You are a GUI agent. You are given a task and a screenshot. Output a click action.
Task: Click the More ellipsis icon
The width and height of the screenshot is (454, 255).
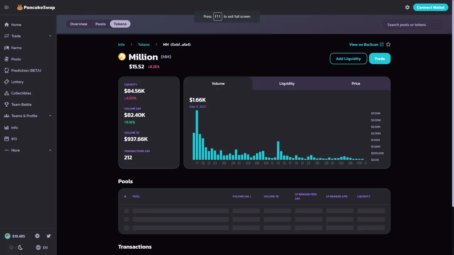click(6, 150)
